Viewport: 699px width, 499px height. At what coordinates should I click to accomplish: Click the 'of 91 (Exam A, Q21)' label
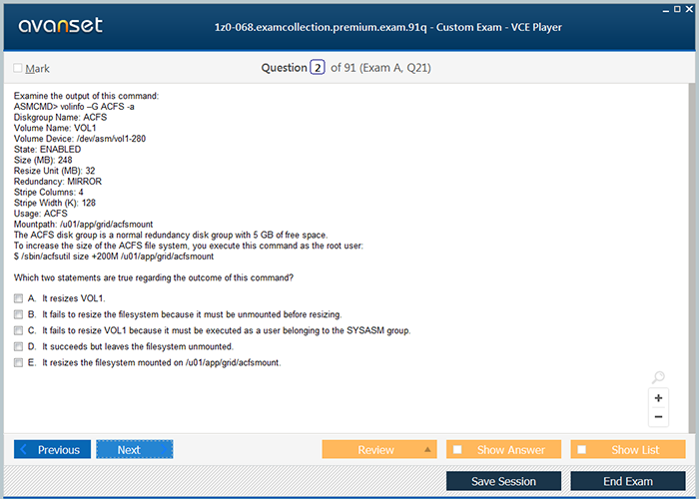380,68
